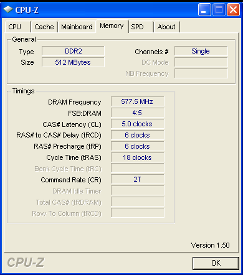
Task: Click the Command Rate 2T field
Action: pyautogui.click(x=137, y=179)
